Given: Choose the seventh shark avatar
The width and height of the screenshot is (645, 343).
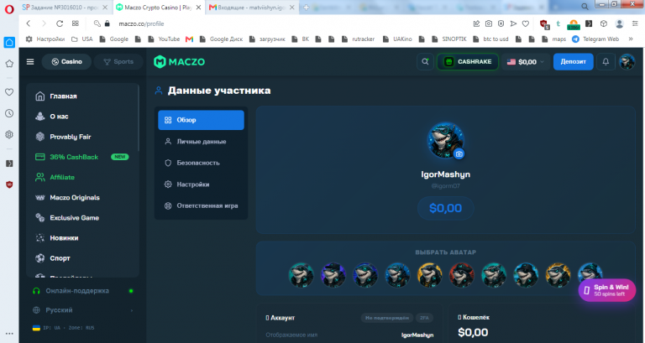Looking at the screenshot, I should 494,275.
